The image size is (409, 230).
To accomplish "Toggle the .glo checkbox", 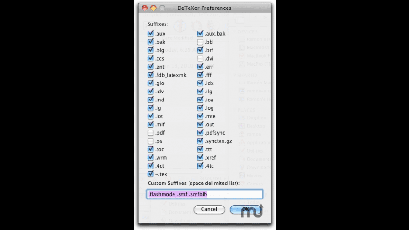I will point(150,83).
